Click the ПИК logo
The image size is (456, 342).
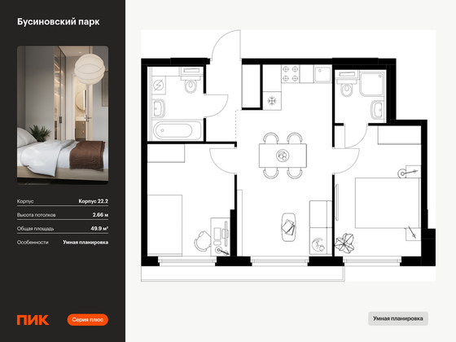[x=33, y=319]
